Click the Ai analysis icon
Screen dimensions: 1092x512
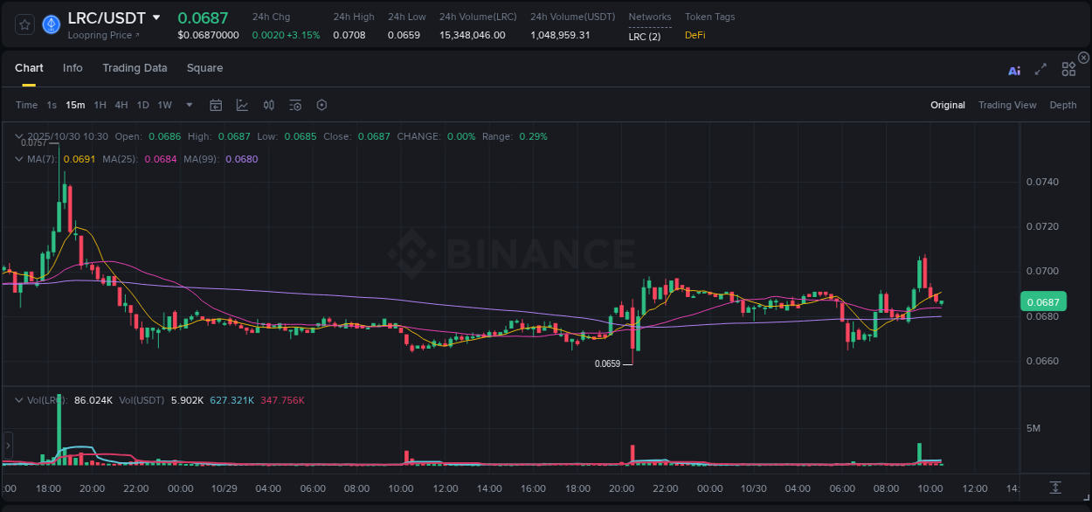[1013, 68]
